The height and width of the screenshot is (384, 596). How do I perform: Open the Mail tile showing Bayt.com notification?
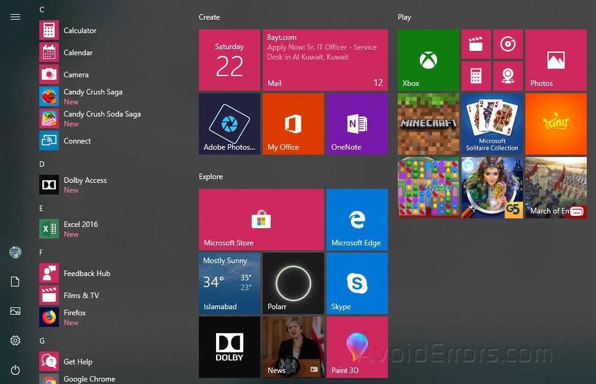coord(325,60)
